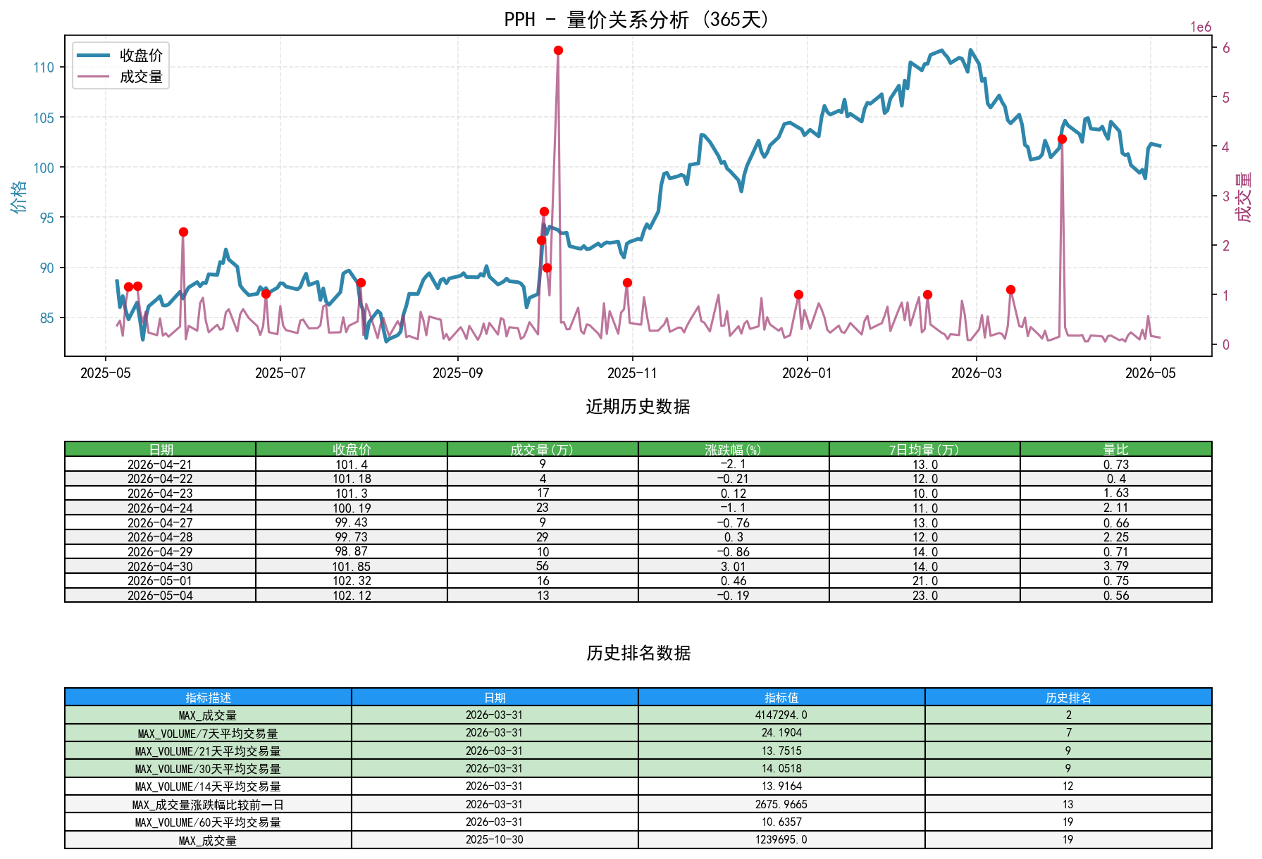Click the historical rank 13 cell
The height and width of the screenshot is (859, 1262).
tap(1068, 804)
